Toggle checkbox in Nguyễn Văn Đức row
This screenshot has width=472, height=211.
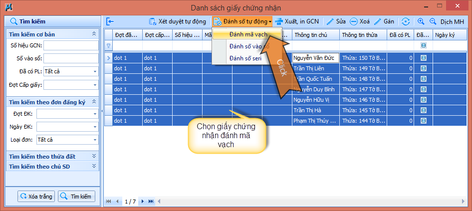click(x=423, y=58)
